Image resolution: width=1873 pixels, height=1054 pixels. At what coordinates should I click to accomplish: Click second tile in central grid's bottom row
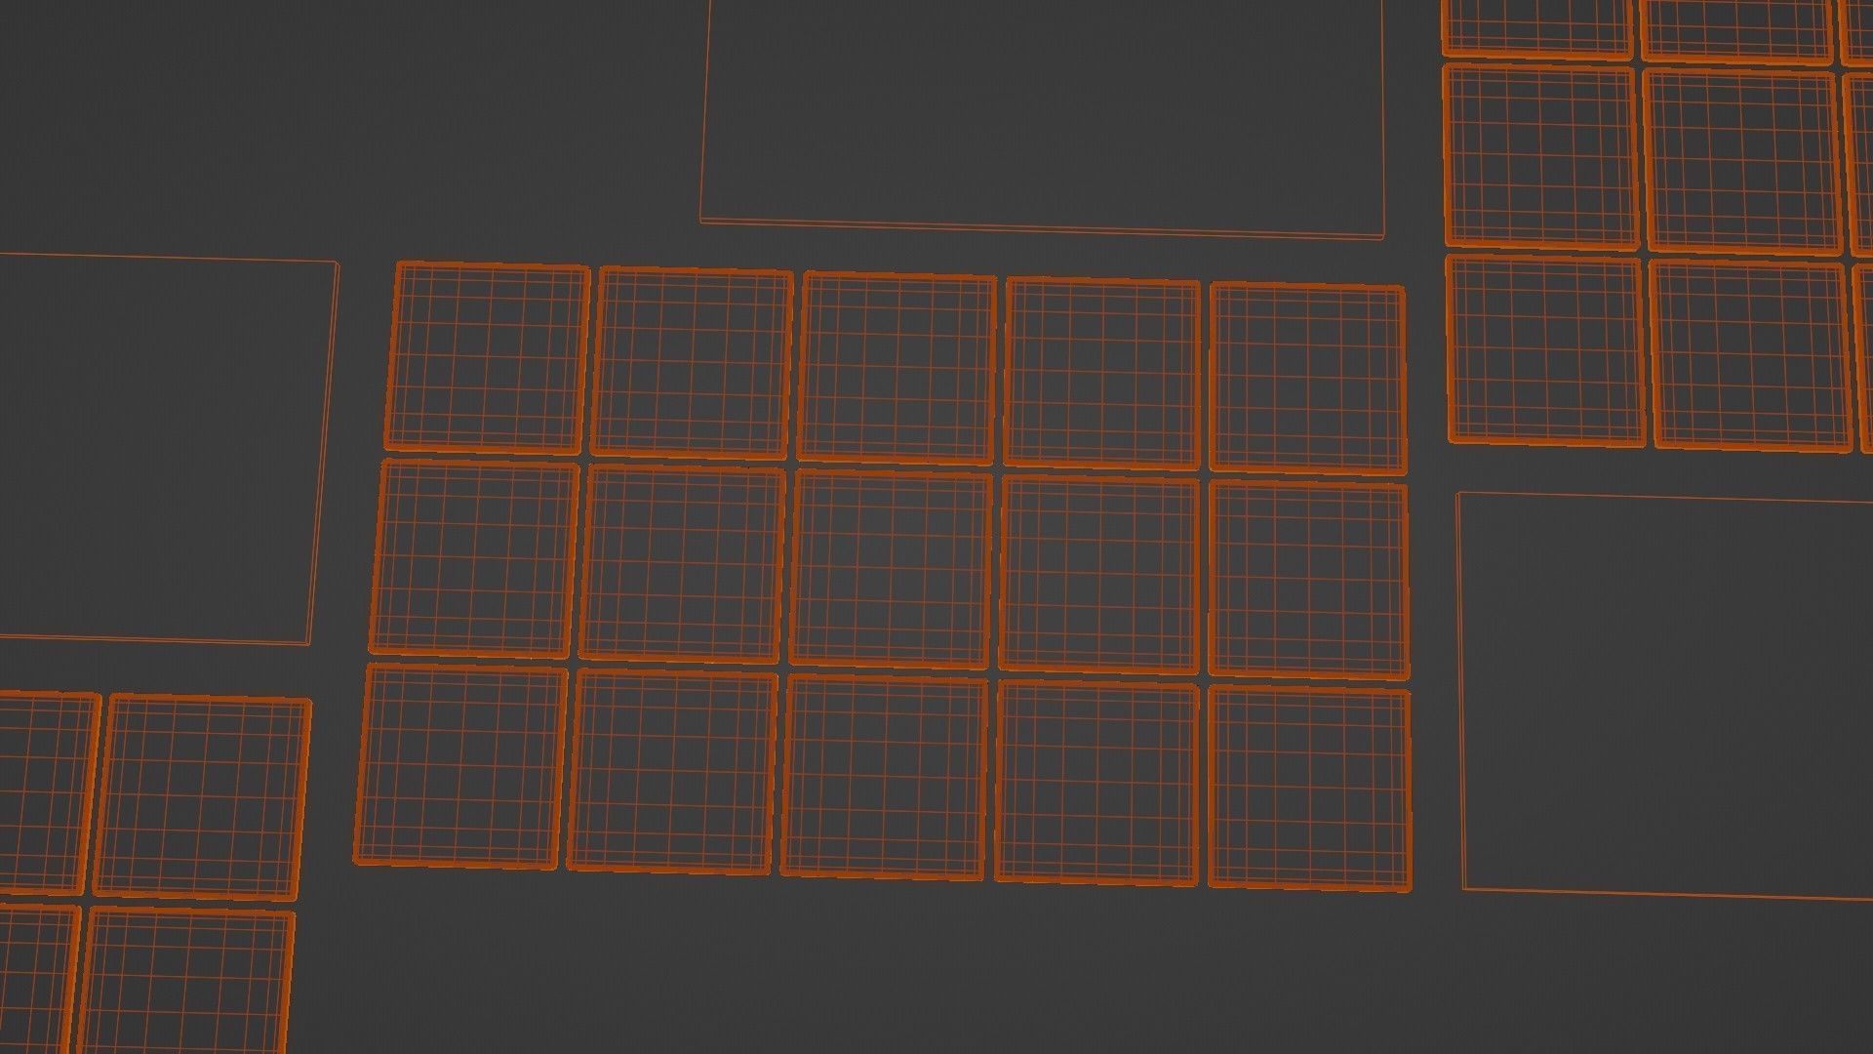click(x=672, y=771)
